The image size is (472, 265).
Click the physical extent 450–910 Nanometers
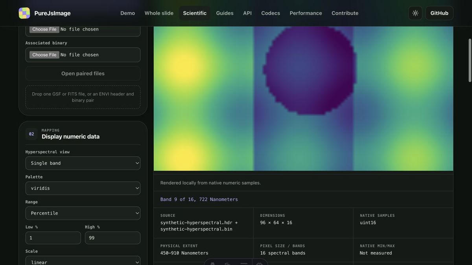(x=184, y=253)
